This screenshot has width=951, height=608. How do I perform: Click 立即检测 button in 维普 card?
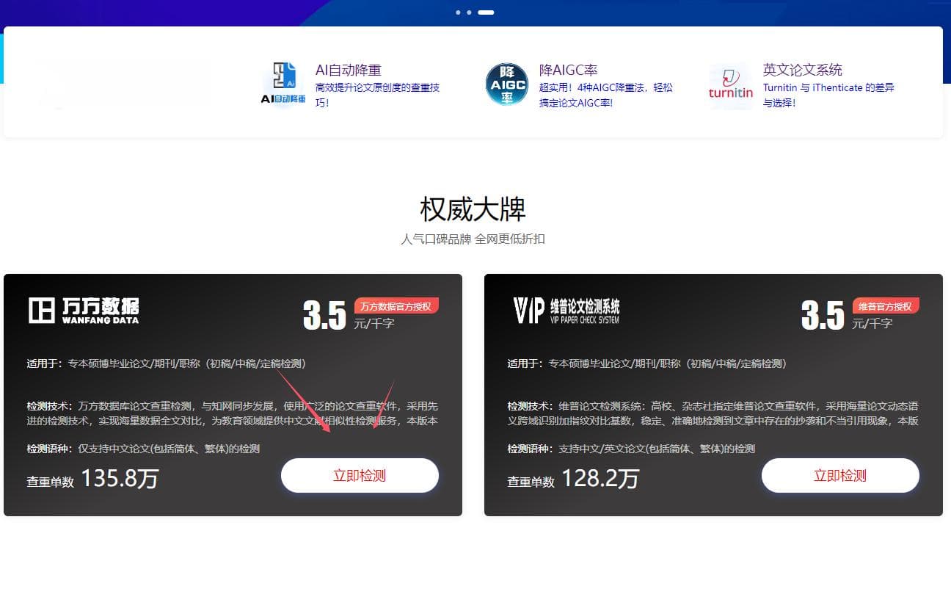pyautogui.click(x=840, y=476)
